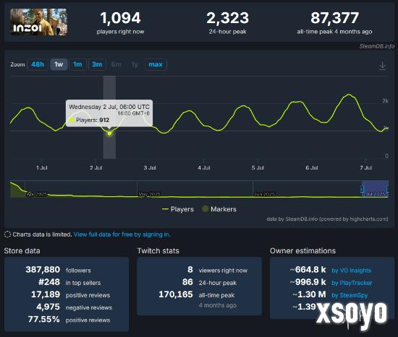Open the VG Insights estimate link
The image size is (398, 337).
click(x=351, y=271)
